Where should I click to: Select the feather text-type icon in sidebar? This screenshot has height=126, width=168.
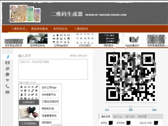[7, 57]
